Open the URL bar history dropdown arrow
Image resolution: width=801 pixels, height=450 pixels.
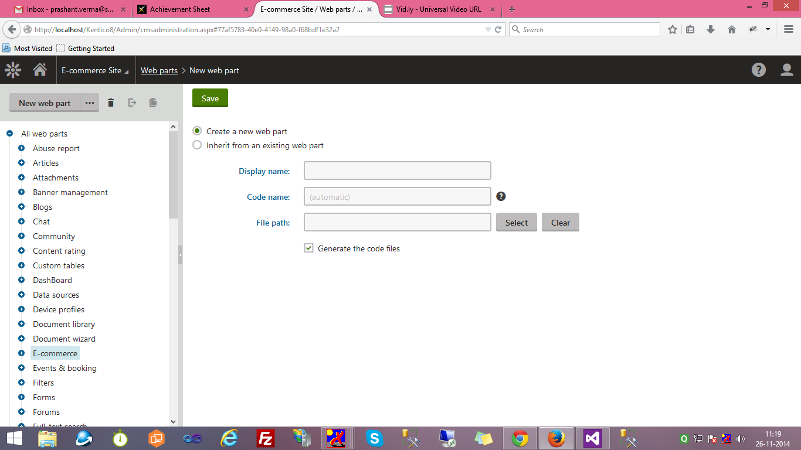(x=488, y=29)
